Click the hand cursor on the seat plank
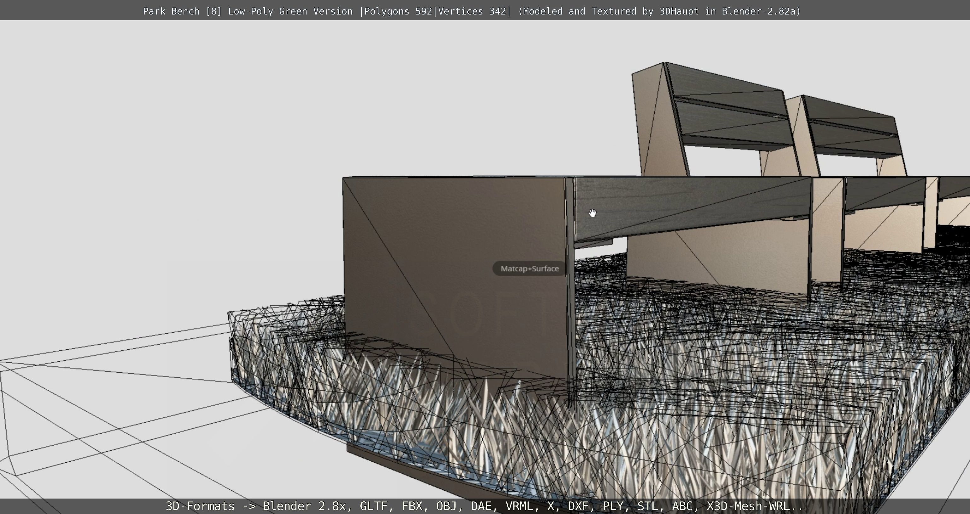The width and height of the screenshot is (970, 514). tap(592, 213)
